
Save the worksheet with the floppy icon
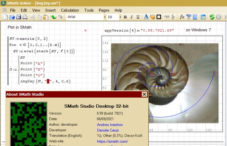[x=18, y=17]
